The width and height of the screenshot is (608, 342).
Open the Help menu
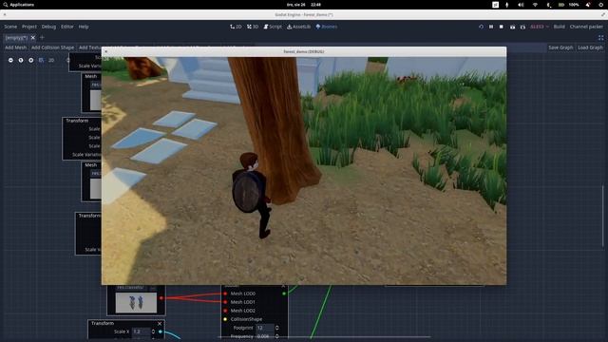pos(84,27)
